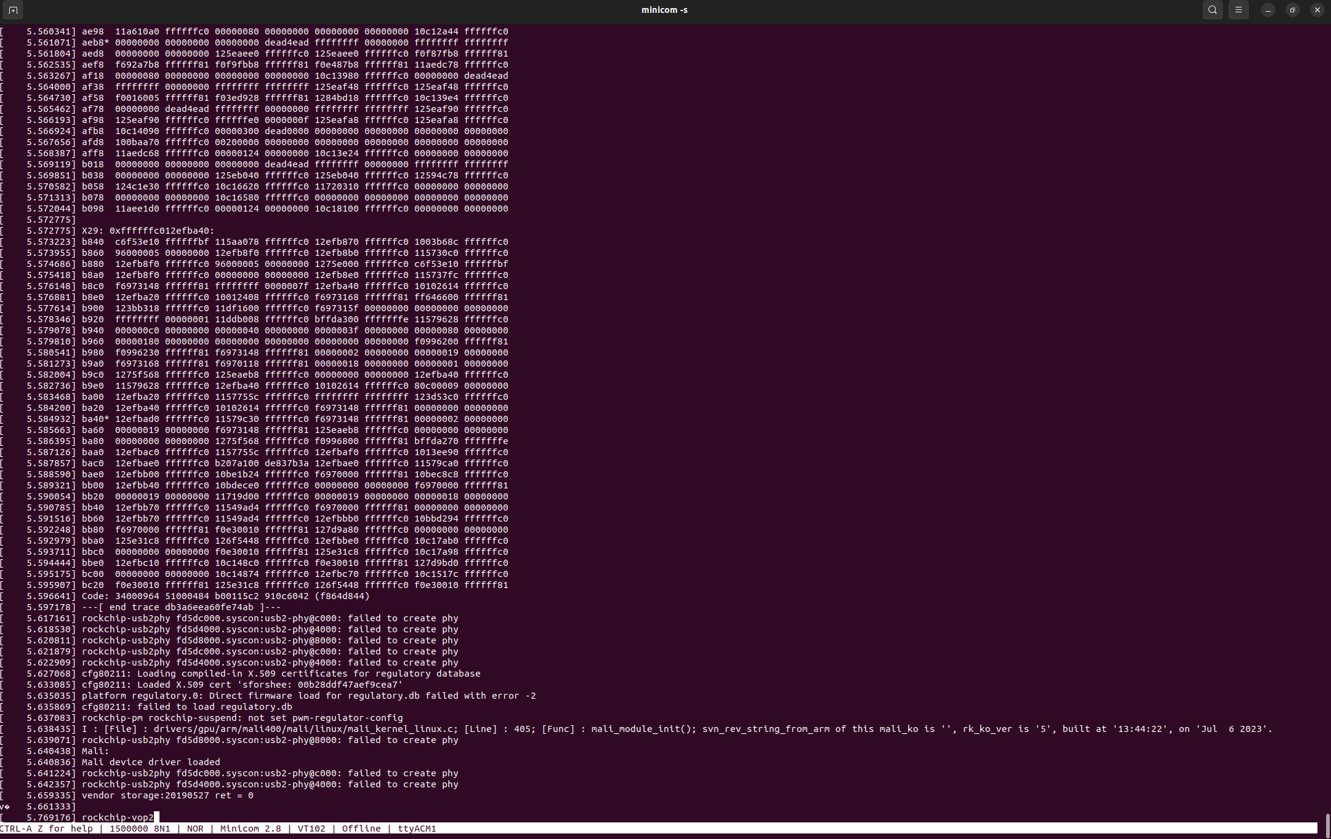Click the 'bc20' hex dump row
This screenshot has width=1331, height=839.
coord(295,585)
